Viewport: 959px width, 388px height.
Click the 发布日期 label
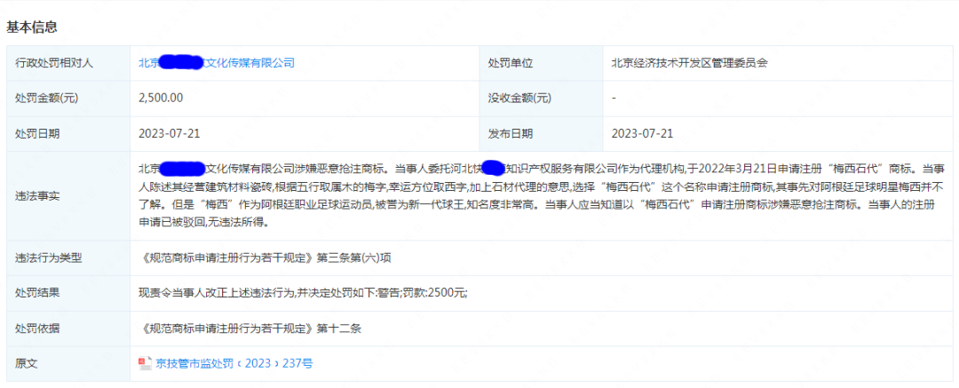click(510, 133)
